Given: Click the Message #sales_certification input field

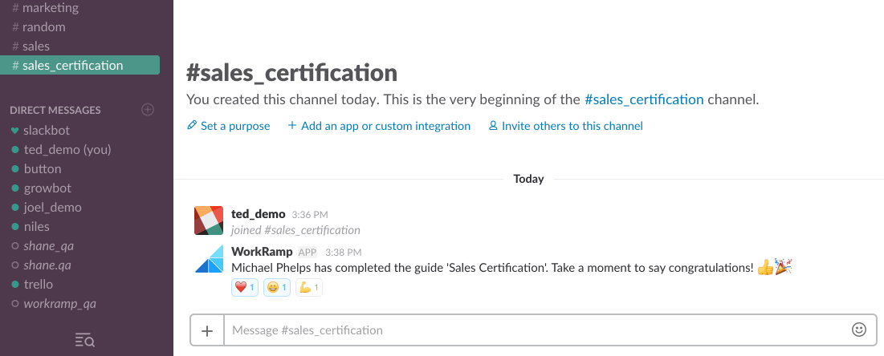Looking at the screenshot, I should coord(530,330).
